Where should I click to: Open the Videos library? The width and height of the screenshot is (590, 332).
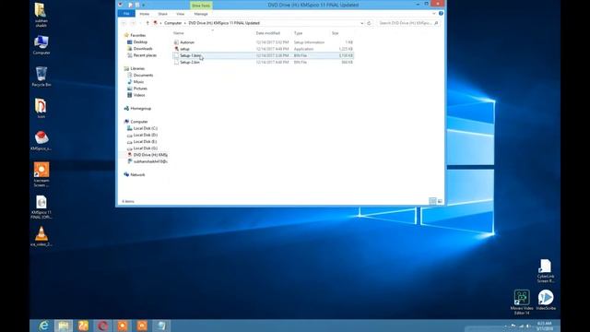pos(139,95)
